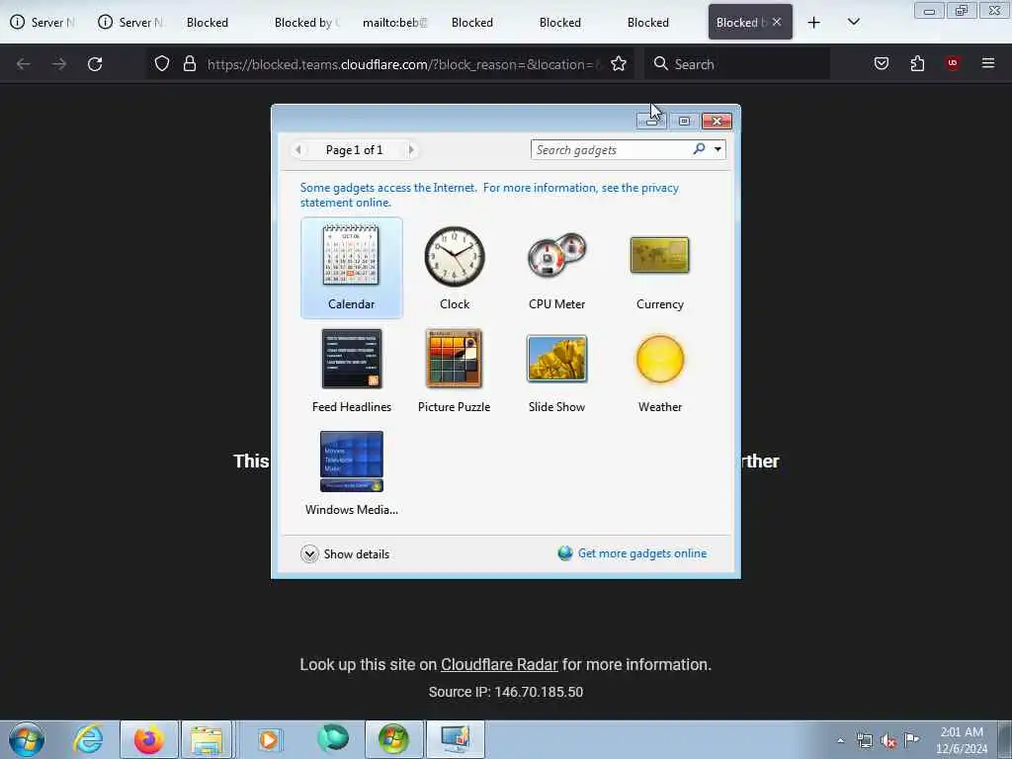1012x759 pixels.
Task: Click the Firefox address bar URL
Action: coord(403,64)
